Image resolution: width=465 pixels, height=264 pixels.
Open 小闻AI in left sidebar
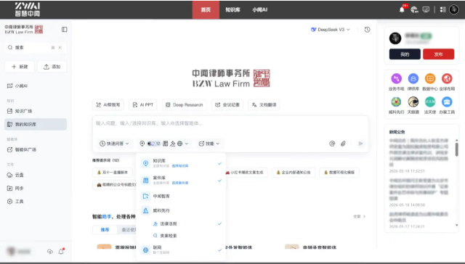point(36,86)
